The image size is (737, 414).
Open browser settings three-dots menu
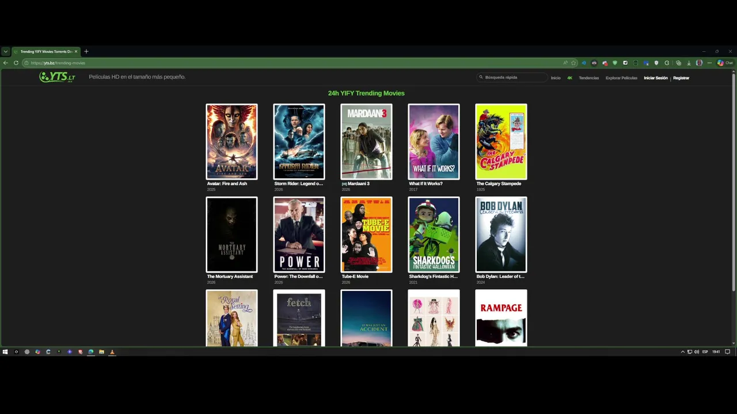pyautogui.click(x=709, y=63)
